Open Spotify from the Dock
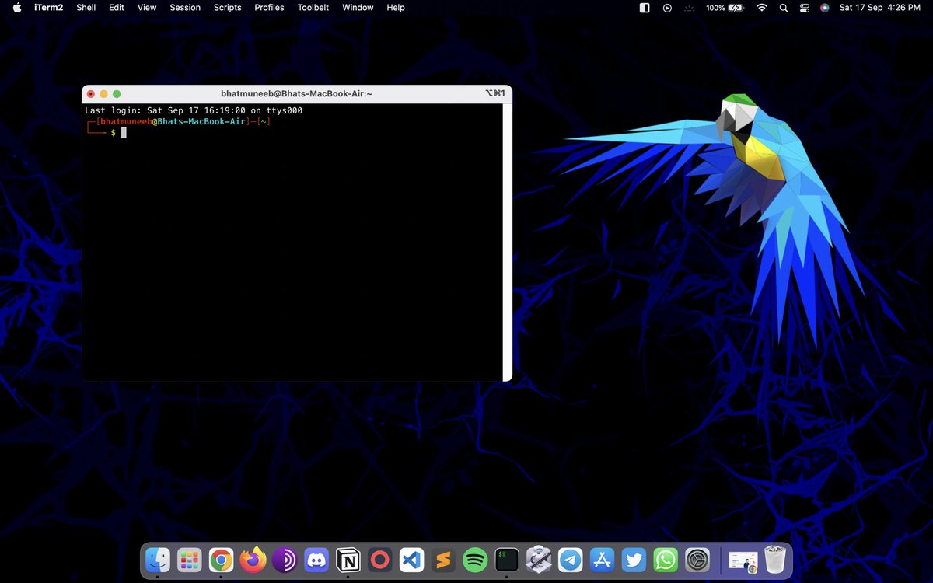This screenshot has height=583, width=933. pos(475,560)
